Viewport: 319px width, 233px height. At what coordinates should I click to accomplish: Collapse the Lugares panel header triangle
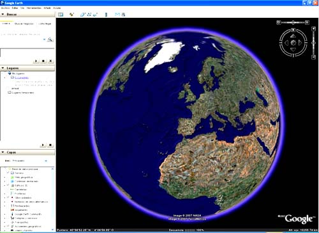tap(3, 68)
